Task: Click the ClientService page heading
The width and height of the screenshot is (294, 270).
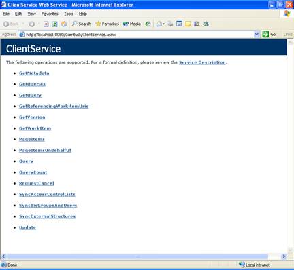Action: [x=33, y=49]
